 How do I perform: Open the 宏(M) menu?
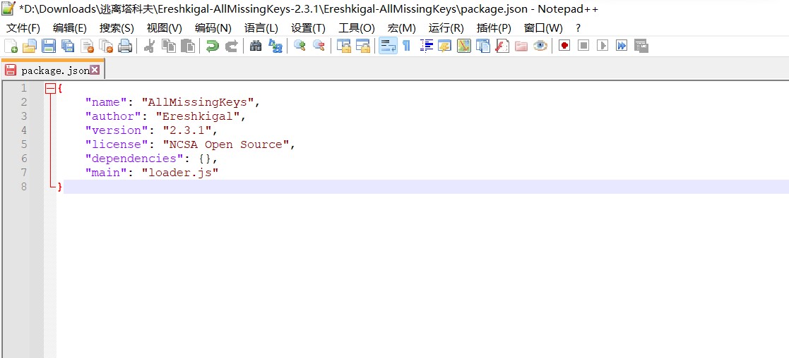point(401,28)
